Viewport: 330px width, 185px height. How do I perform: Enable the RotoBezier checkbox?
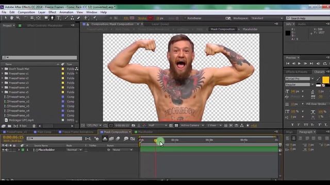185,18
